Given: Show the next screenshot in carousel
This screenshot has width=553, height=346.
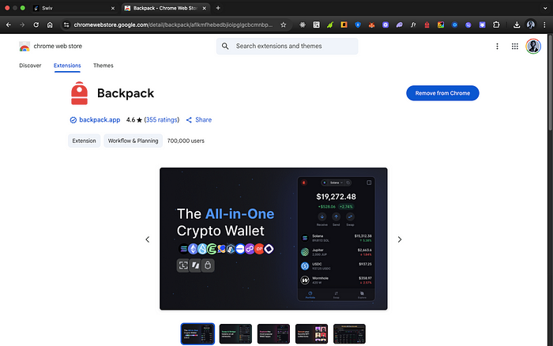Looking at the screenshot, I should [399, 239].
